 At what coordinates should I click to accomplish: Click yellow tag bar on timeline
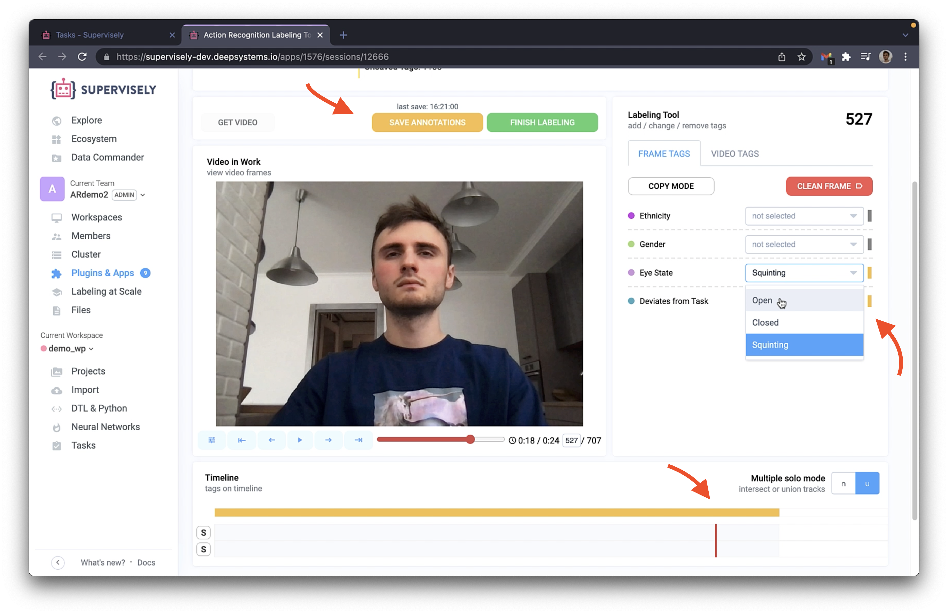point(497,513)
